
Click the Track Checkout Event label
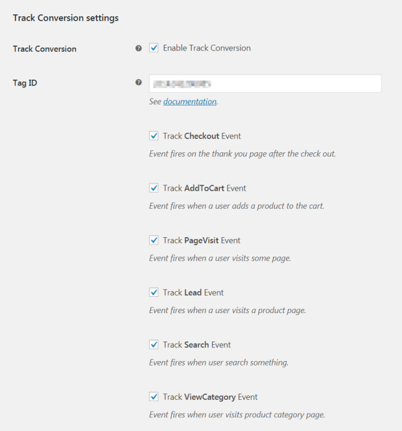coord(202,136)
